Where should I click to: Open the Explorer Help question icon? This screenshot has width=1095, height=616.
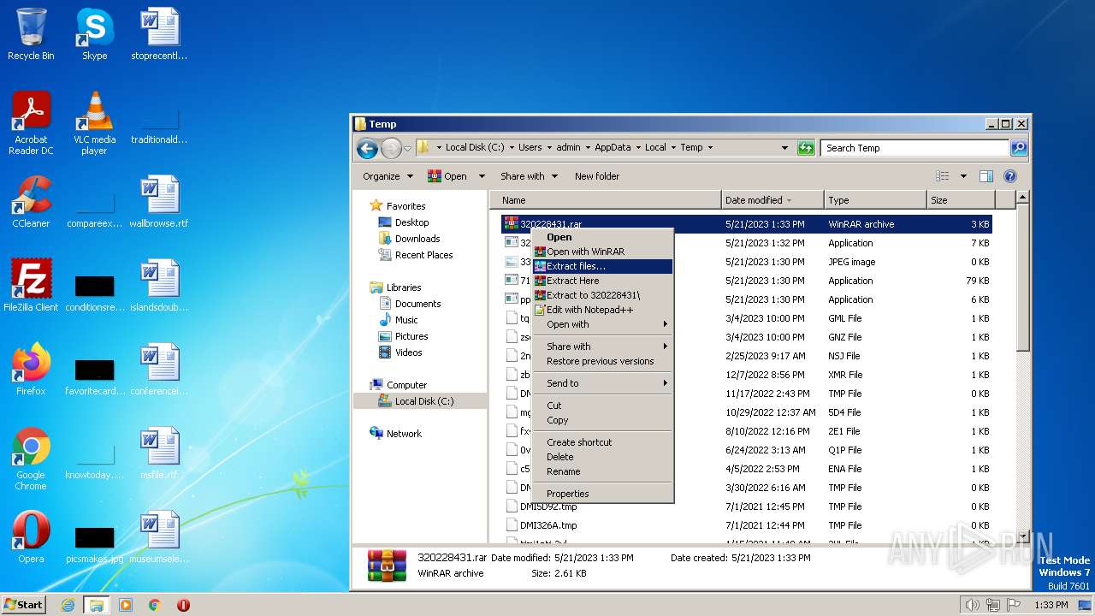tap(1009, 176)
